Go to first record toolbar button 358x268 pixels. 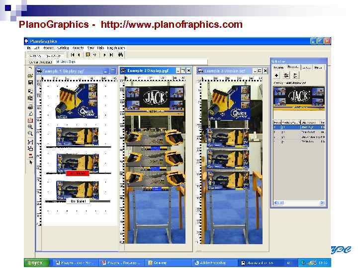[73, 55]
